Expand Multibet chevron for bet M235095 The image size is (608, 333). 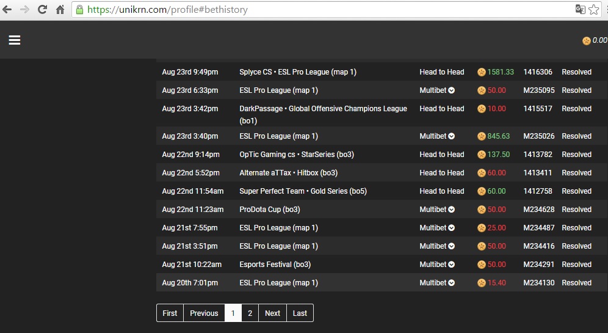[451, 90]
